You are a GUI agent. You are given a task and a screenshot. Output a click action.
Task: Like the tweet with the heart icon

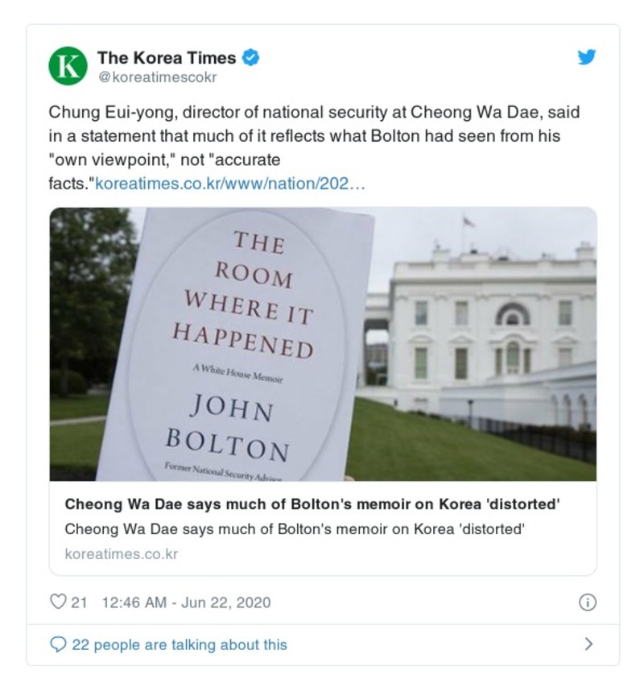[x=57, y=602]
